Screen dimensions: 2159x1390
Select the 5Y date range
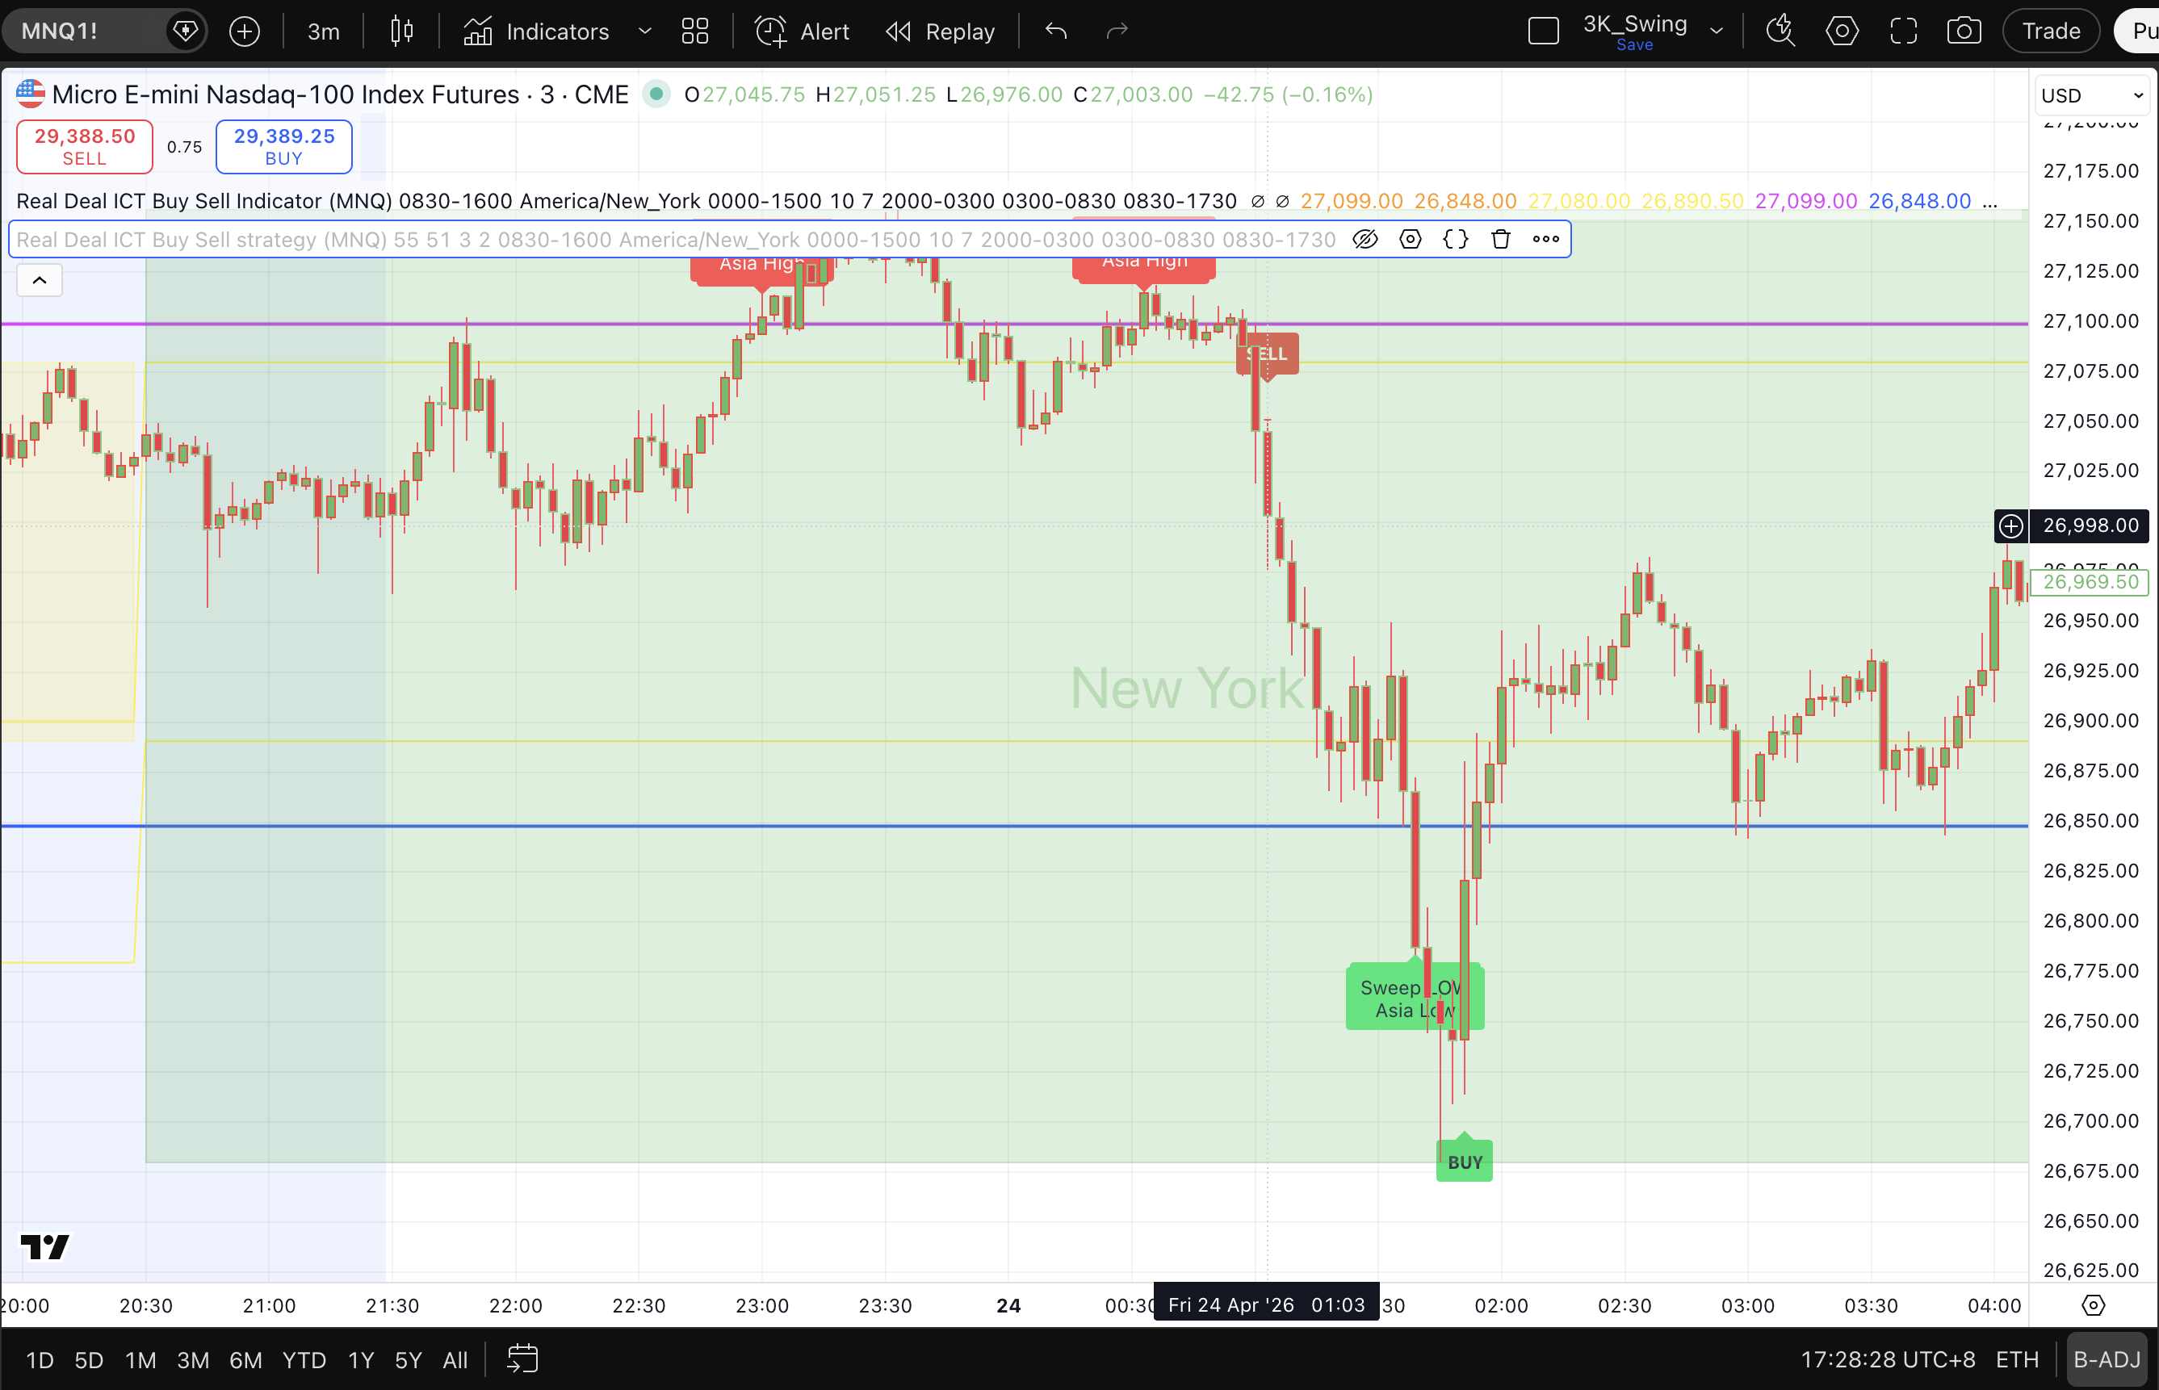408,1359
